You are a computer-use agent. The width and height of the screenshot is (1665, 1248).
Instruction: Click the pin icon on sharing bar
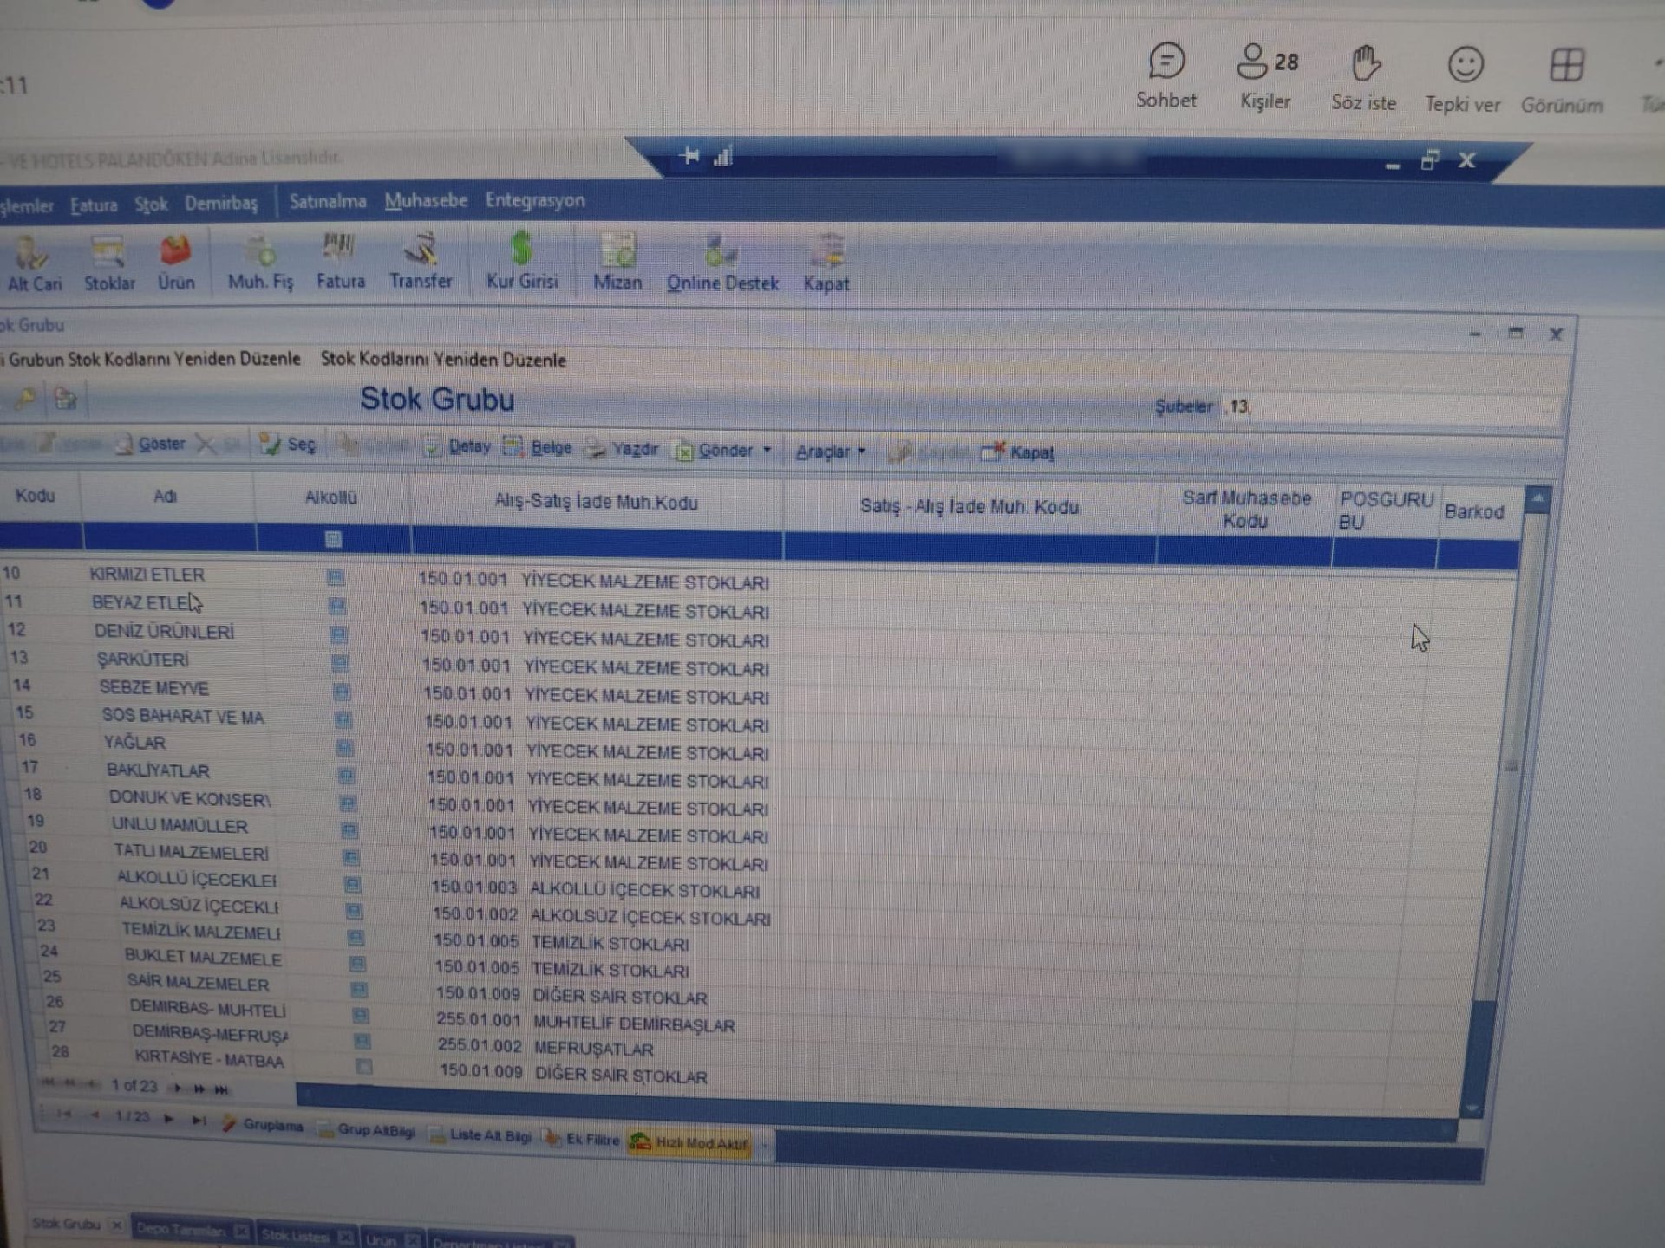pyautogui.click(x=690, y=156)
